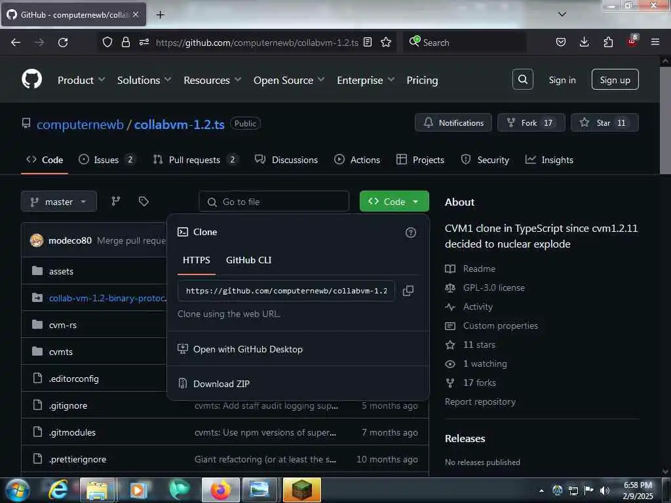Launch Internet Explorer from taskbar

58,490
